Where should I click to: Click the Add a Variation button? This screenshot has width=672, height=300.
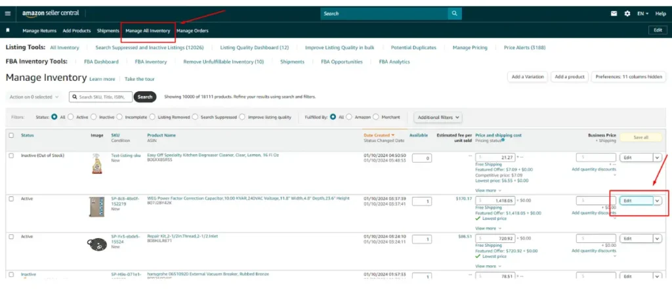(x=528, y=77)
